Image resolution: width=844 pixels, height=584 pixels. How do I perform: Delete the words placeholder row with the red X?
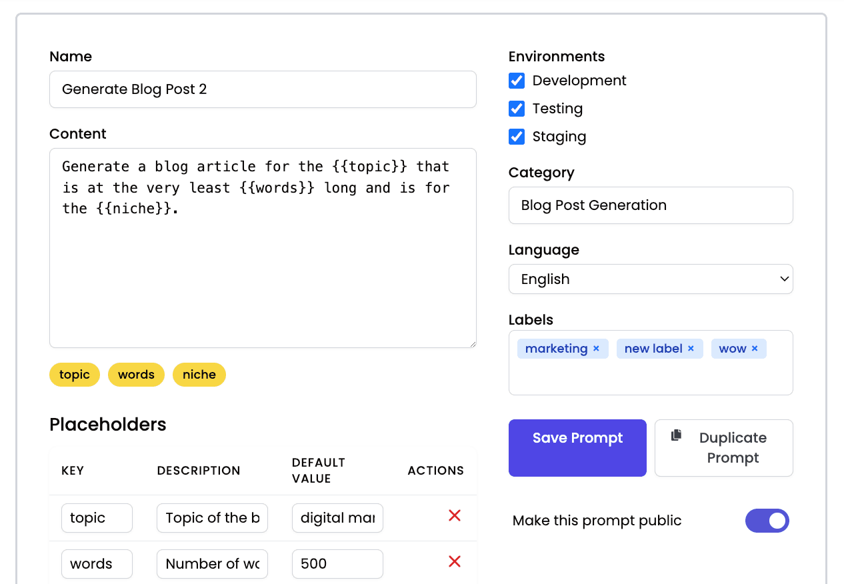point(454,561)
